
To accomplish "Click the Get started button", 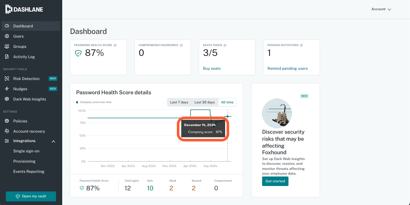I will pyautogui.click(x=275, y=181).
